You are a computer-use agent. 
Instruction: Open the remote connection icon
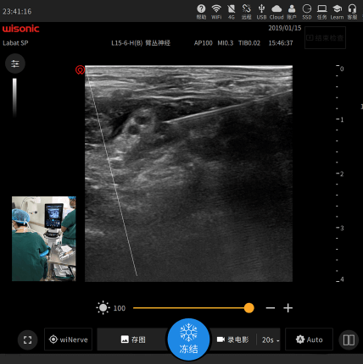tap(246, 12)
